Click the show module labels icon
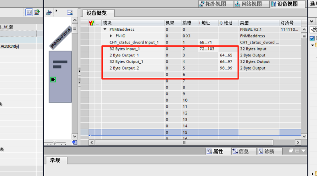The image size is (317, 176). point(70,12)
